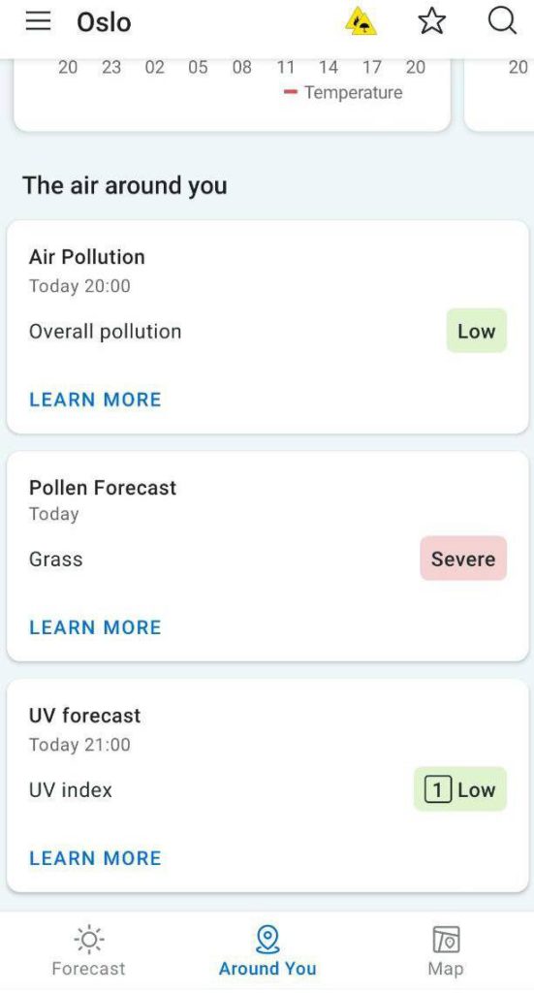Open the hamburger navigation menu
The height and width of the screenshot is (993, 534).
[38, 21]
